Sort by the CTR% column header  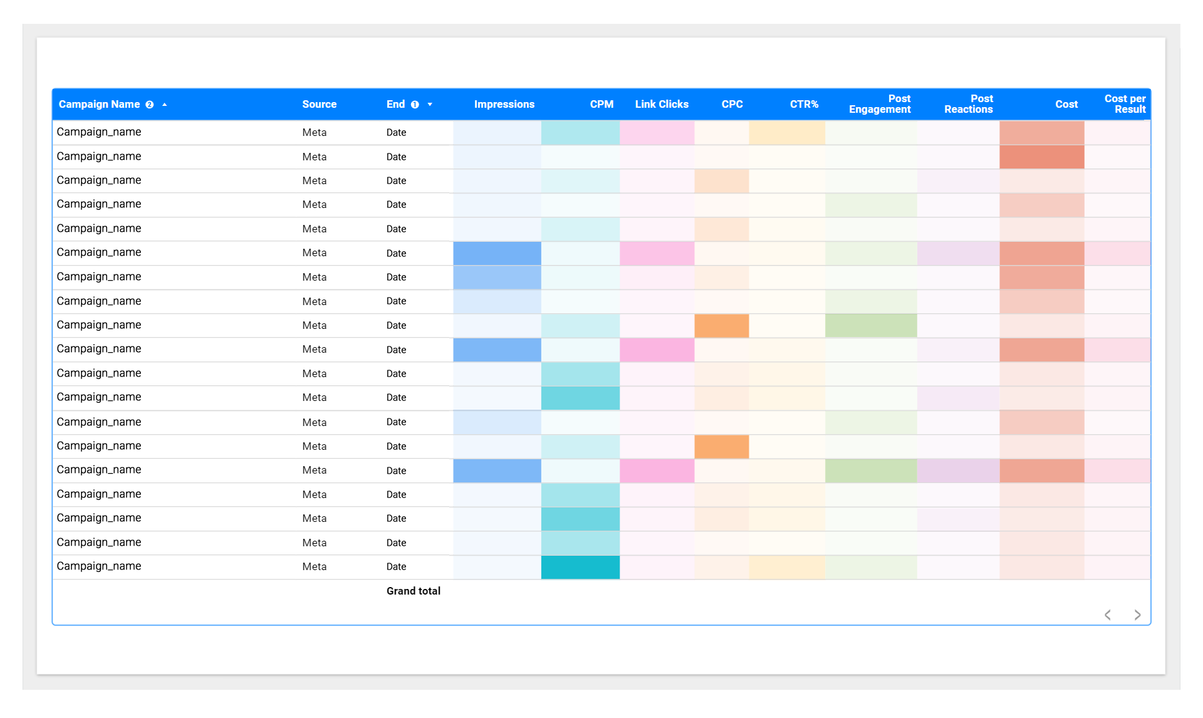click(804, 105)
